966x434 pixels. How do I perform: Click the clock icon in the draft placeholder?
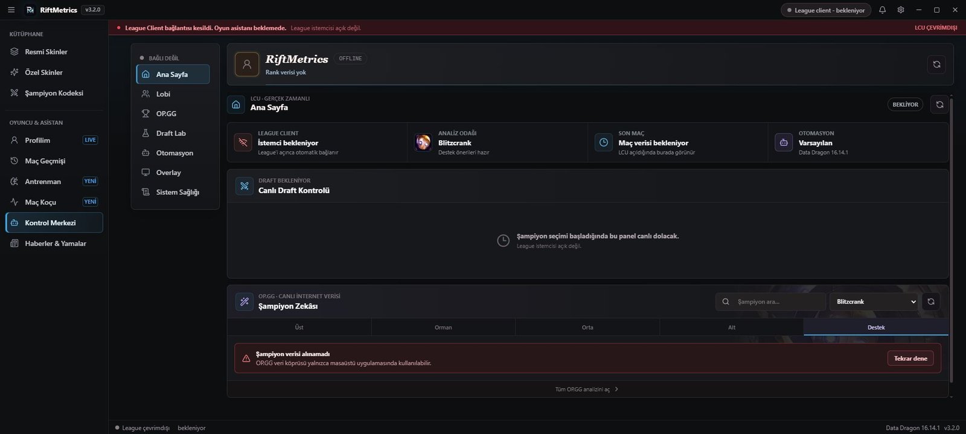pos(503,240)
